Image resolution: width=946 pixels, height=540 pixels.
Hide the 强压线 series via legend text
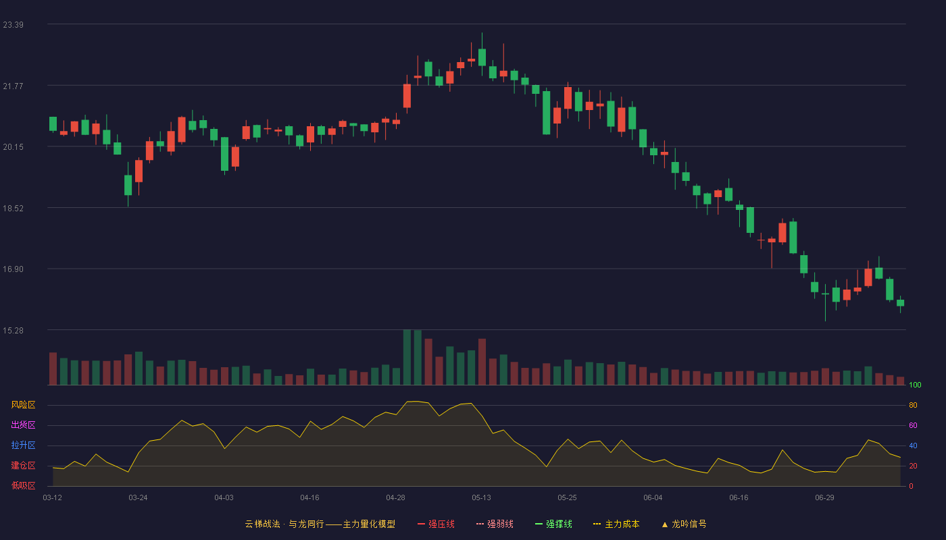pos(441,524)
